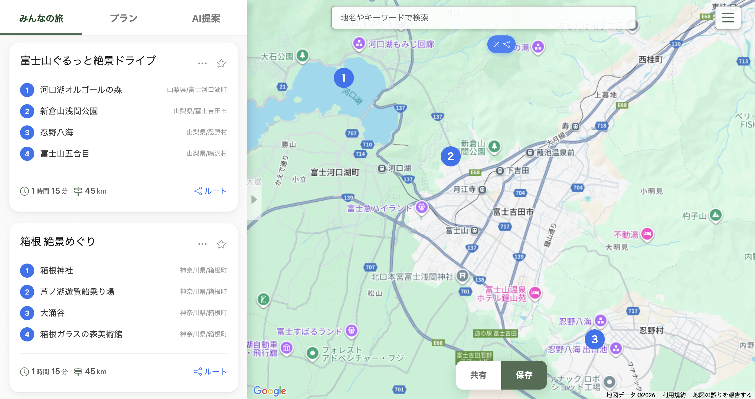
Task: Open the route for 箱根 絶景めぐり
Action: point(210,372)
